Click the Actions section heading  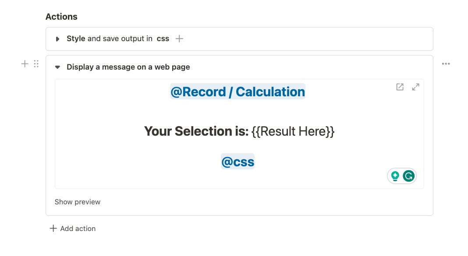pos(61,17)
